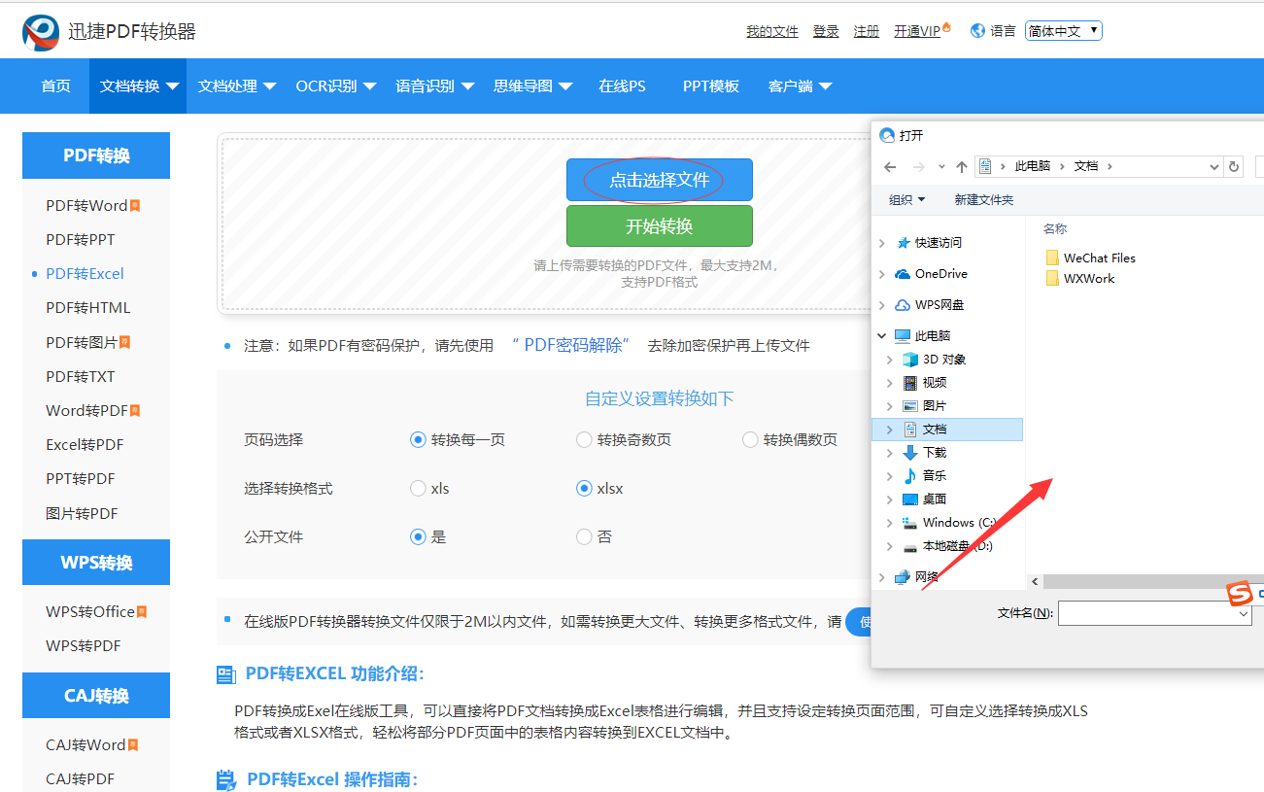This screenshot has height=792, width=1264.
Task: Open the 组织 dropdown in Open dialog
Action: coord(906,200)
